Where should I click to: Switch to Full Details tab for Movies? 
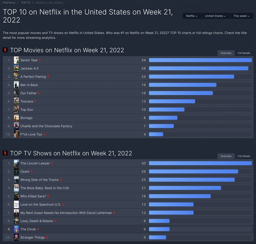click(244, 53)
